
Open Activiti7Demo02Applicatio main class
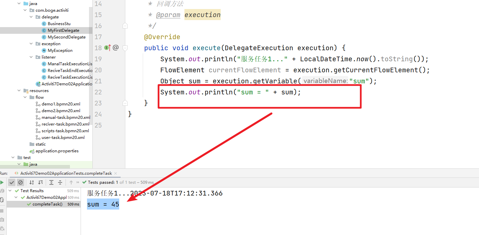67,84
